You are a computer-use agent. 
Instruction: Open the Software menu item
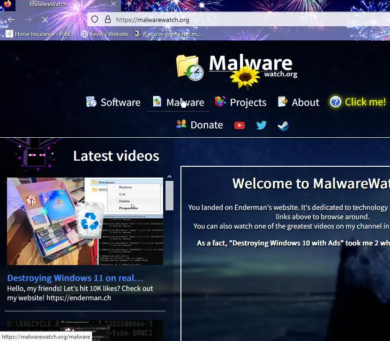[x=113, y=102]
